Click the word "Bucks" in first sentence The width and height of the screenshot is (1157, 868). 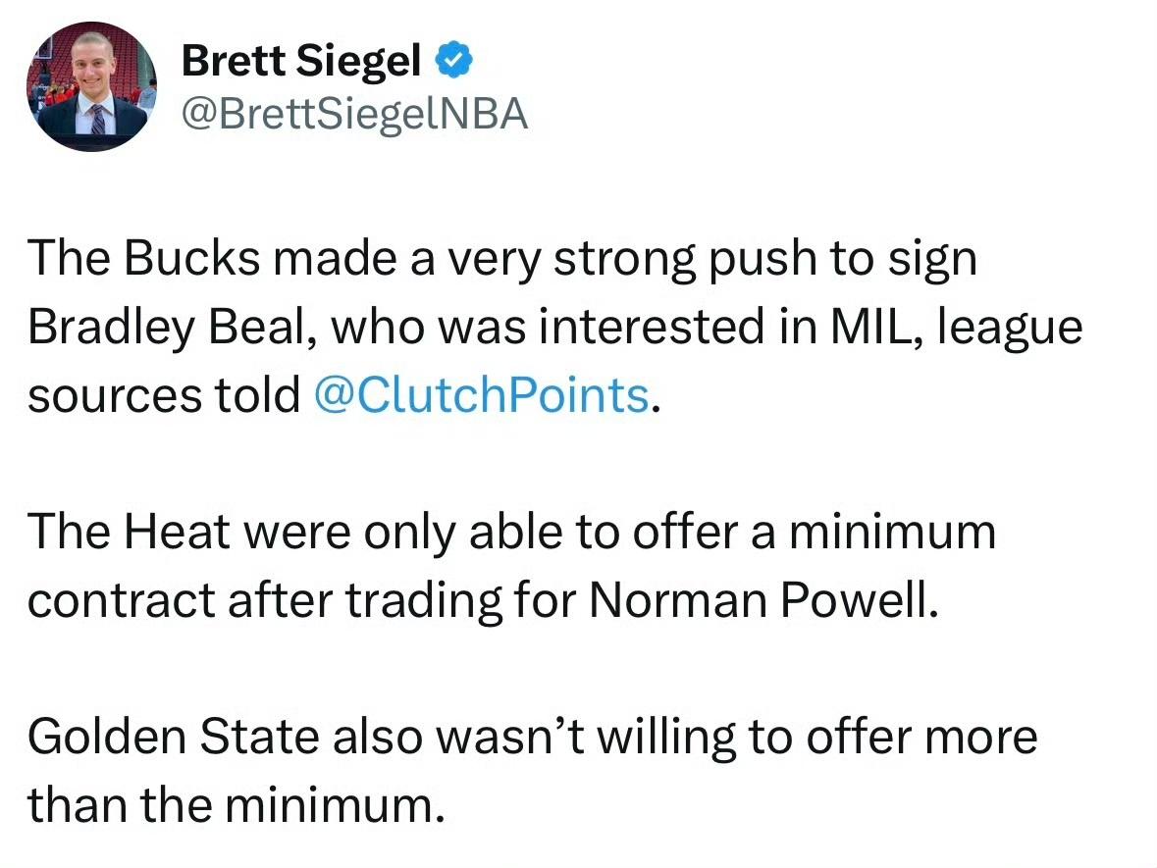(x=191, y=258)
